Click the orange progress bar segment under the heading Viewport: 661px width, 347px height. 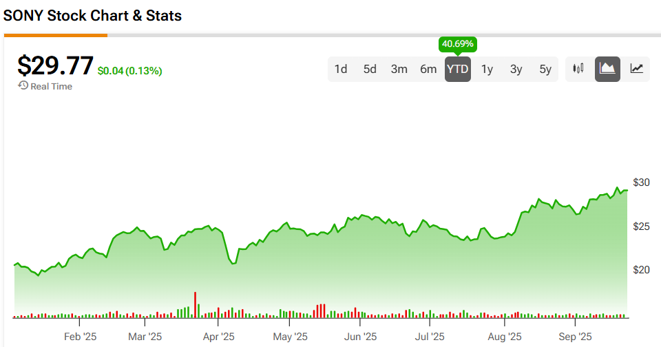pyautogui.click(x=56, y=35)
